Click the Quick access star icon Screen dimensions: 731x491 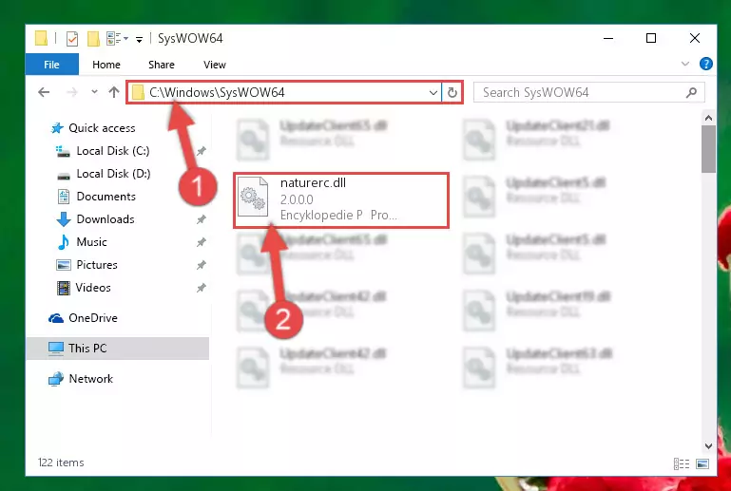pyautogui.click(x=57, y=127)
